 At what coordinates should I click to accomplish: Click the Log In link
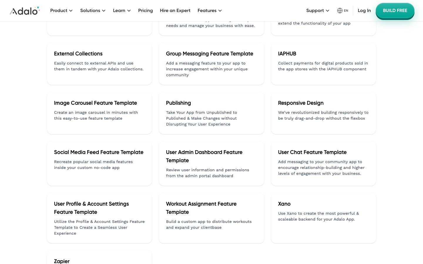point(364,11)
